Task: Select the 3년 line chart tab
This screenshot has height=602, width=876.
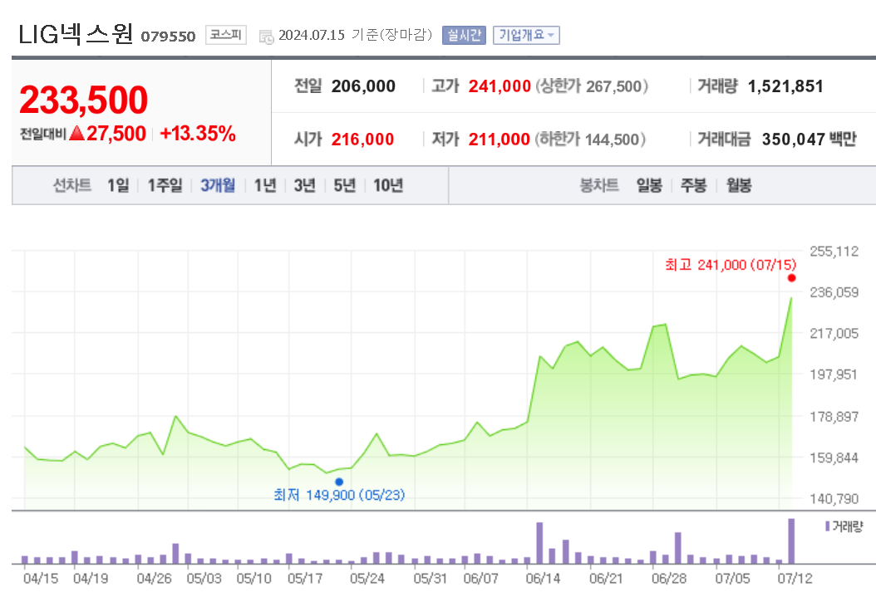Action: (x=305, y=185)
